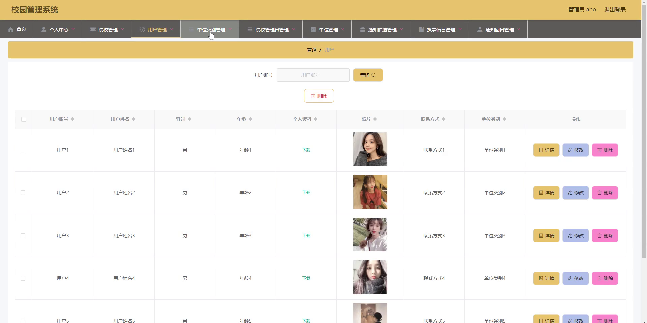Open the photo thumbnail of 用户4

[x=370, y=277]
